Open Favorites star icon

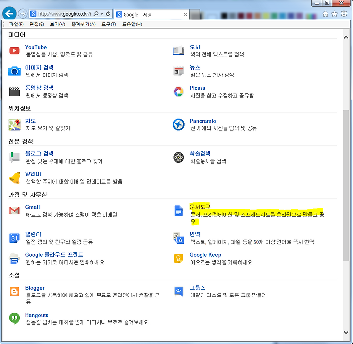(334, 14)
